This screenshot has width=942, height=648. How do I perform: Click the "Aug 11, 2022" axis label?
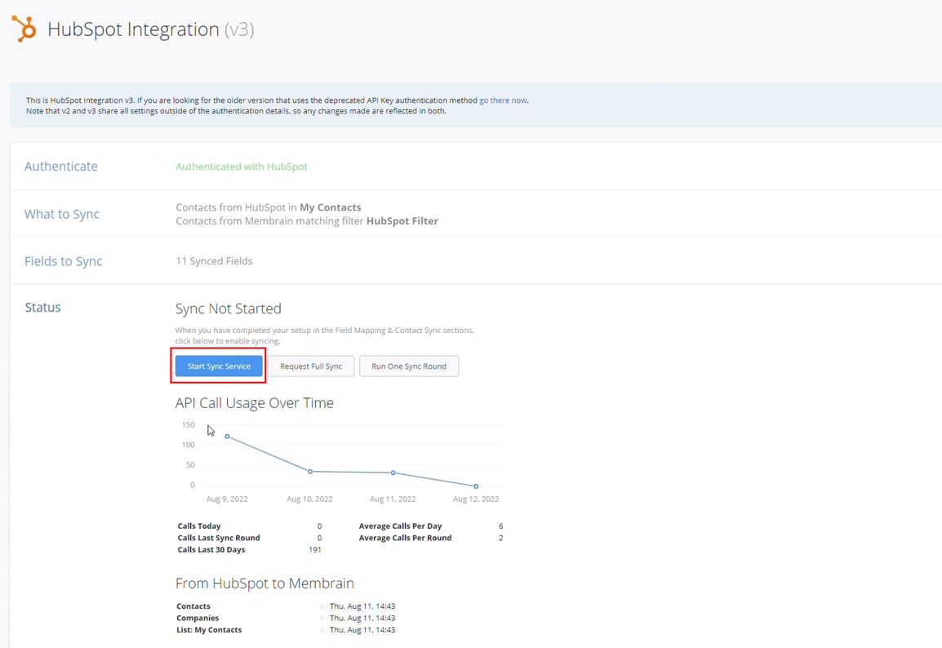[393, 499]
